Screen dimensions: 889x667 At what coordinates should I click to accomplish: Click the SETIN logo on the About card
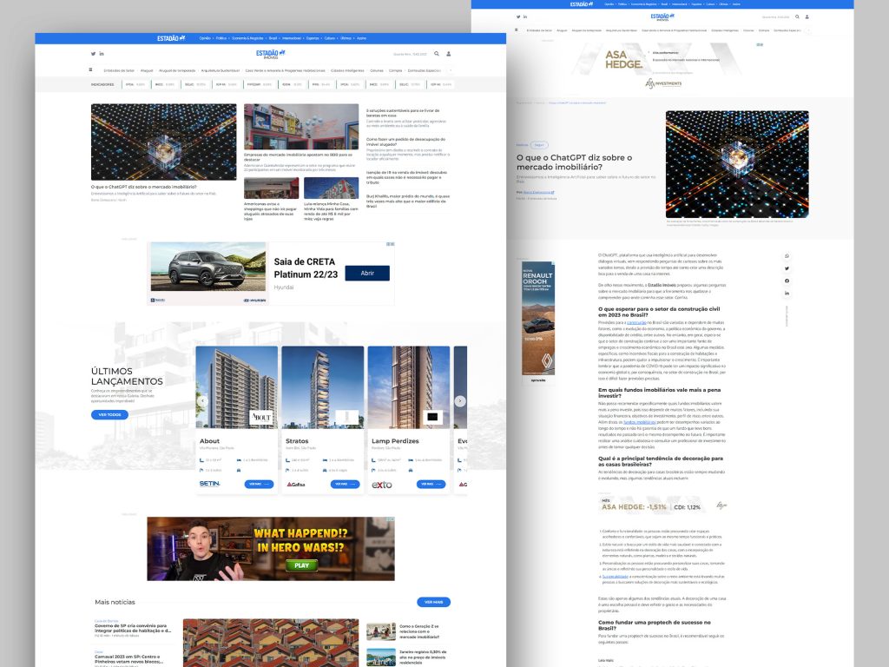pos(209,484)
